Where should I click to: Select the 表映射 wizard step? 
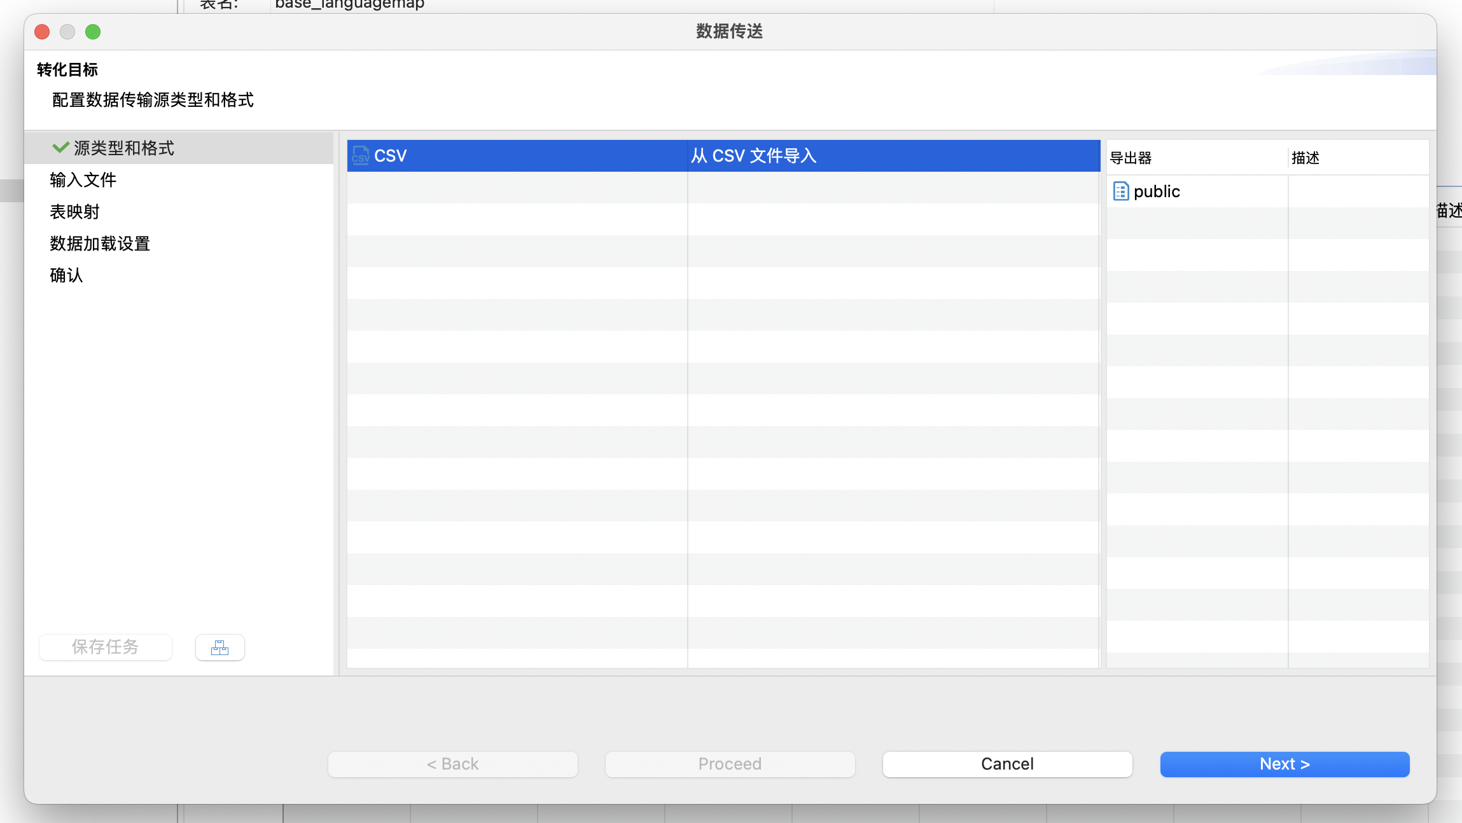click(x=74, y=212)
